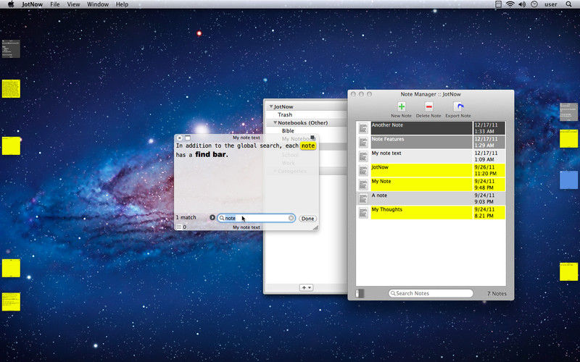
Task: Click the Search Notes field
Action: coord(431,293)
